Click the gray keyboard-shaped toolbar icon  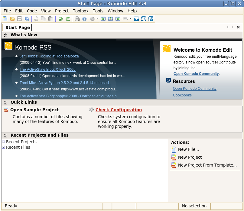click(x=125, y=19)
